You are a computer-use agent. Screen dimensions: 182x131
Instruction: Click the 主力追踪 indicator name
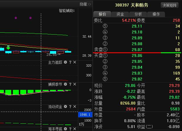(x=55, y=63)
